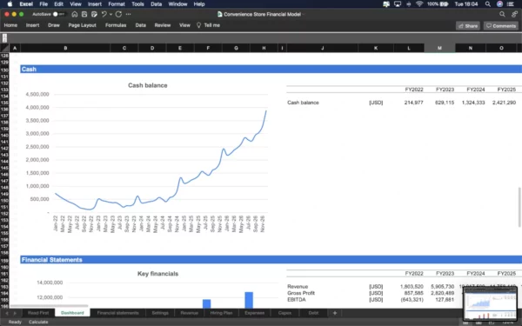Click the Undo arrow icon
The width and height of the screenshot is (522, 326).
click(x=104, y=14)
